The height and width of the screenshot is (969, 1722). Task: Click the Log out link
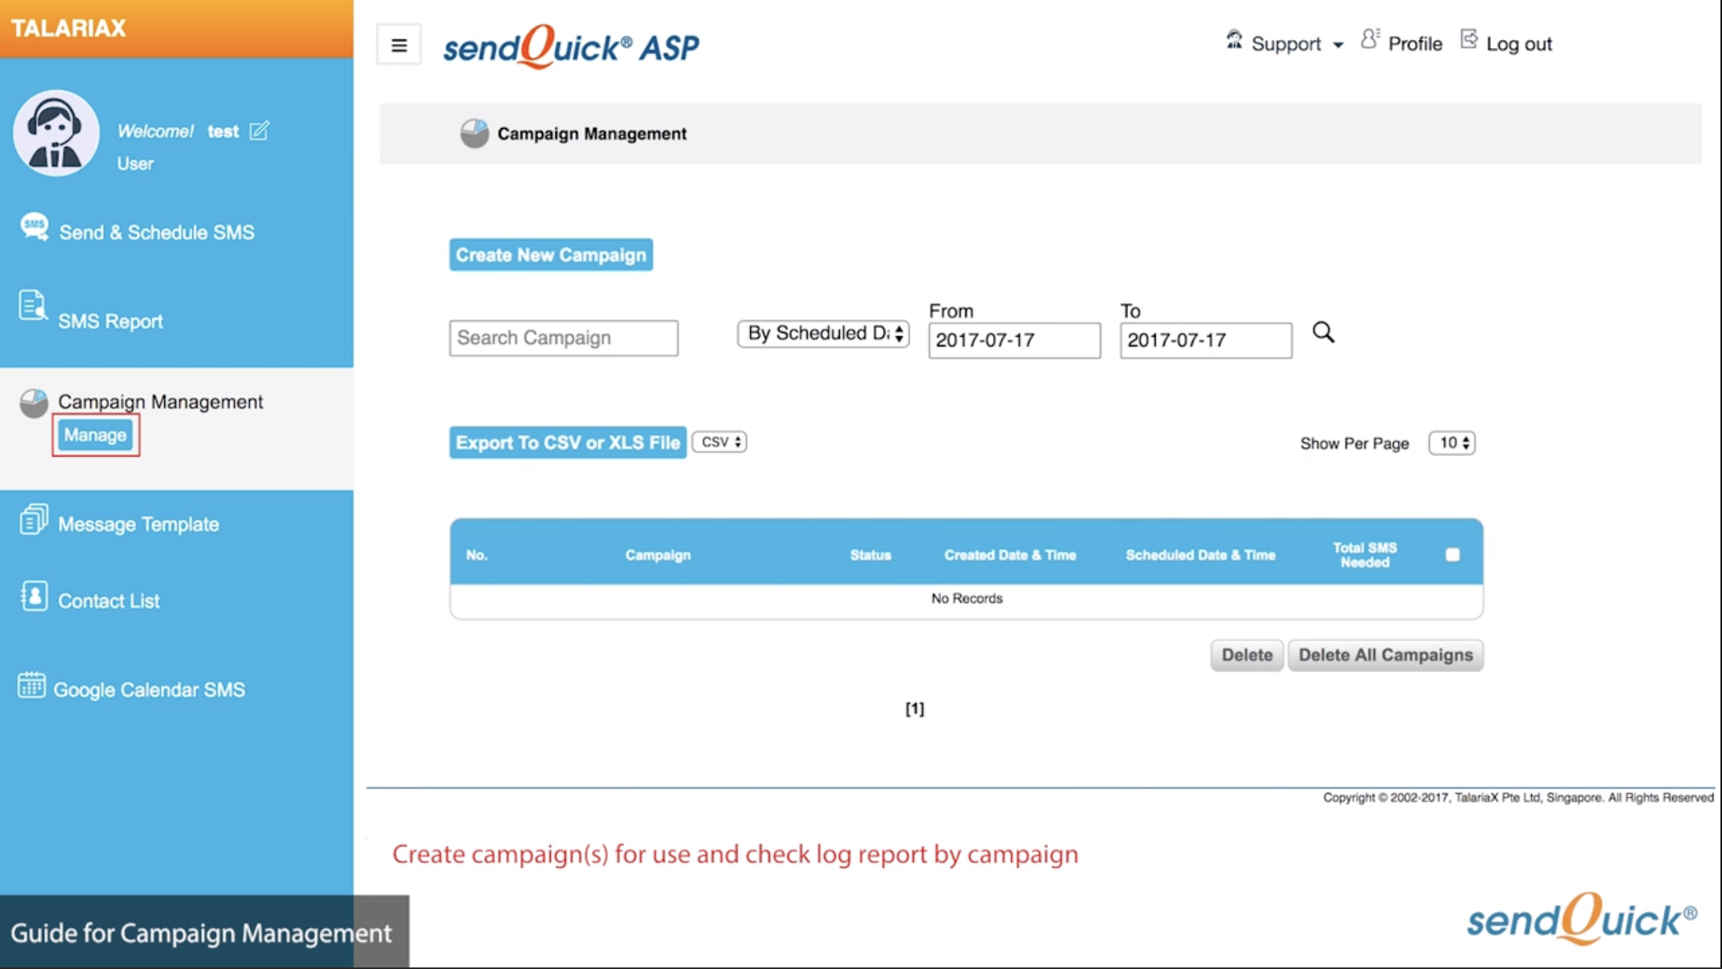[1519, 44]
